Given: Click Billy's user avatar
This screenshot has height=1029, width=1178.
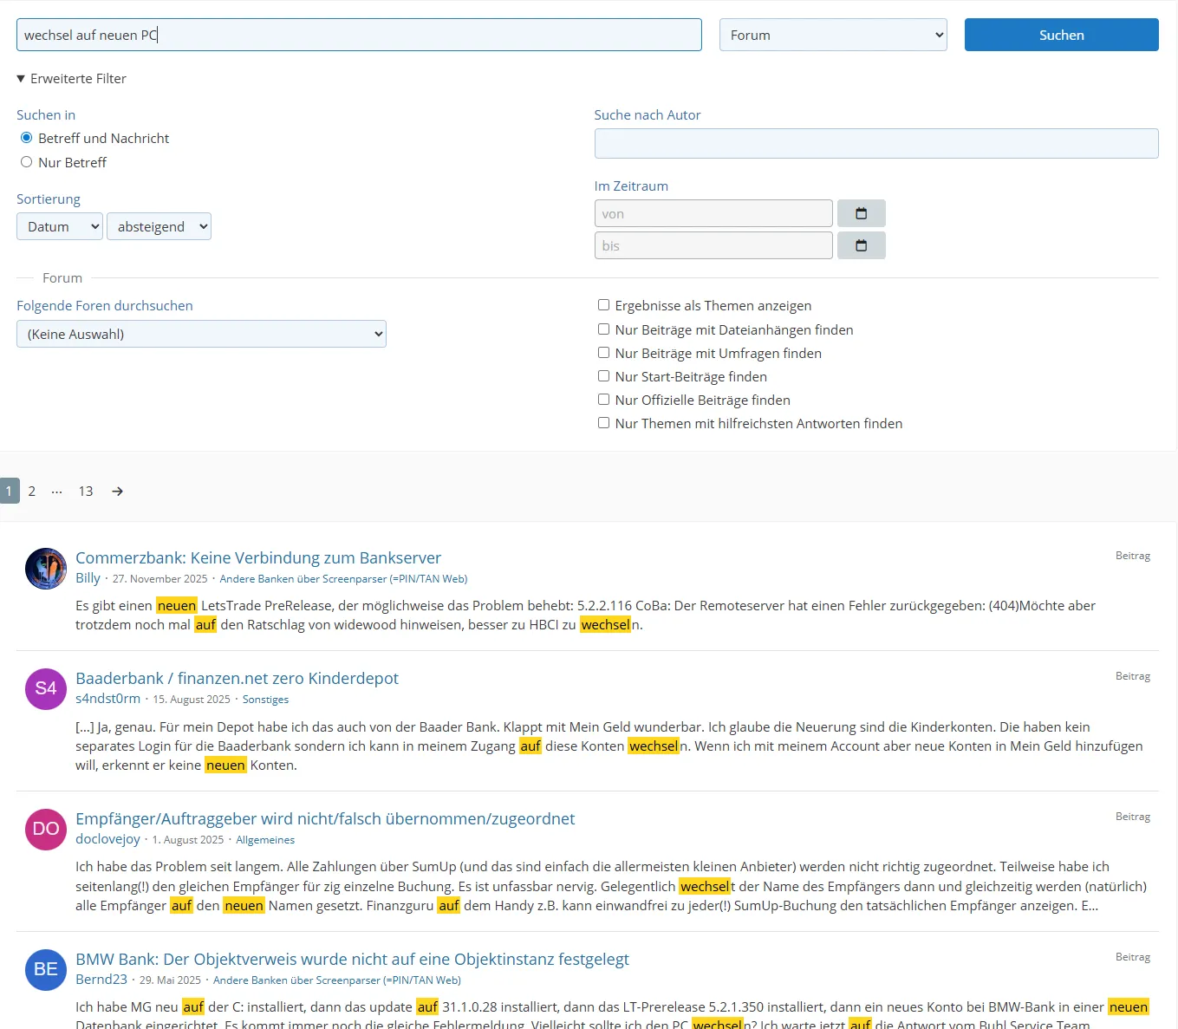Looking at the screenshot, I should click(x=46, y=569).
